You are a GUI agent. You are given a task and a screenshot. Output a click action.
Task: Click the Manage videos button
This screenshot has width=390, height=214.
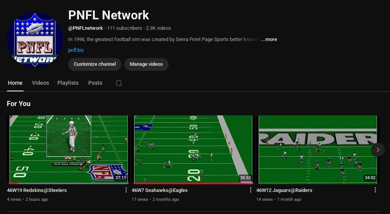[146, 64]
